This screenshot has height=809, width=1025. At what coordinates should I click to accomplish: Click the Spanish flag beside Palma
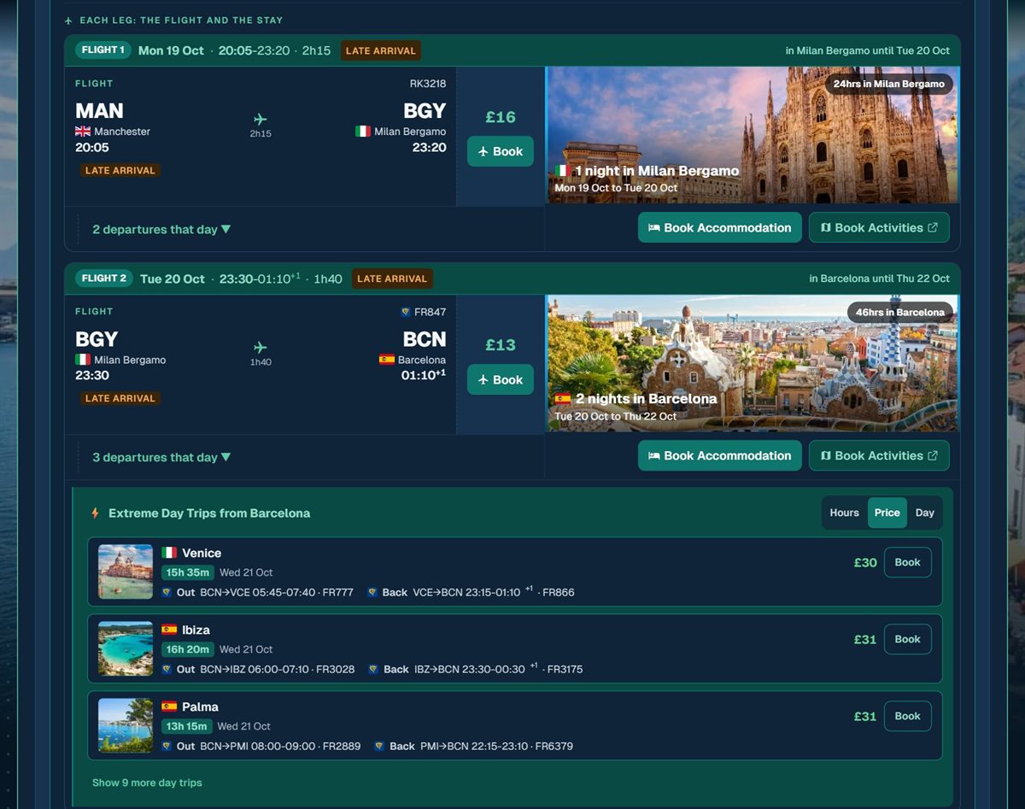click(169, 706)
